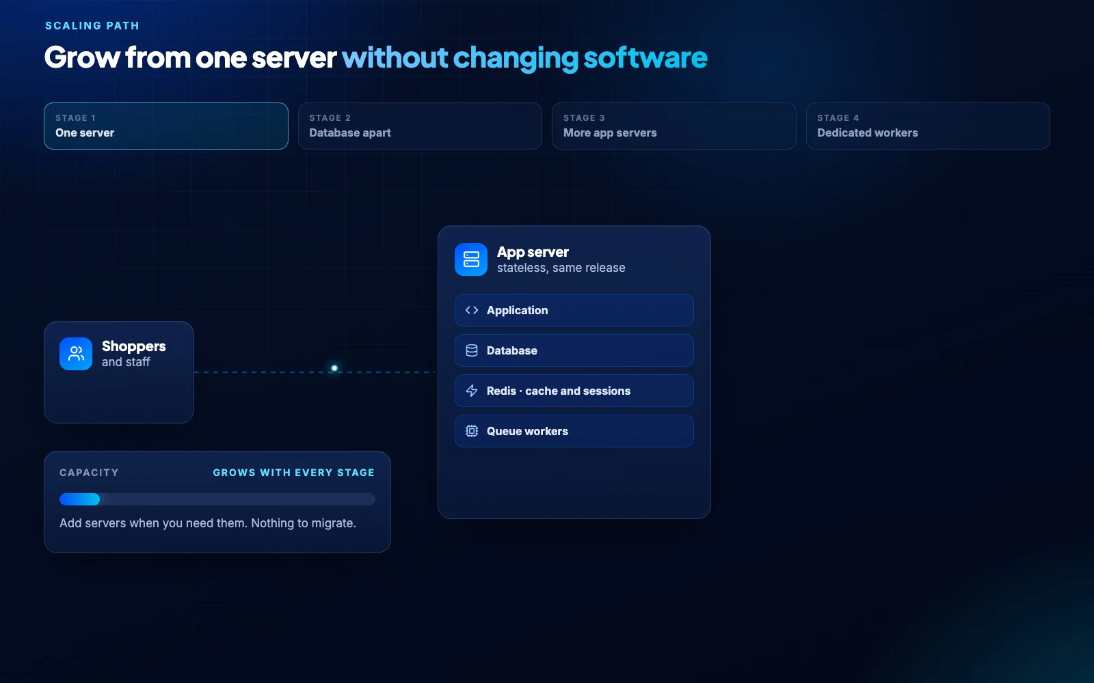Click the 'Grow from one server' headline text
1094x683 pixels.
(190, 58)
